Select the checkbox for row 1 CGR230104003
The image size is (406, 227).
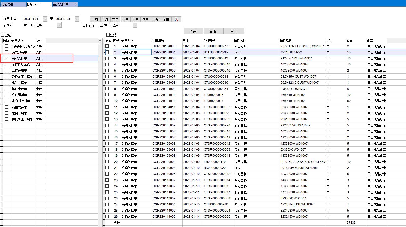107,46
